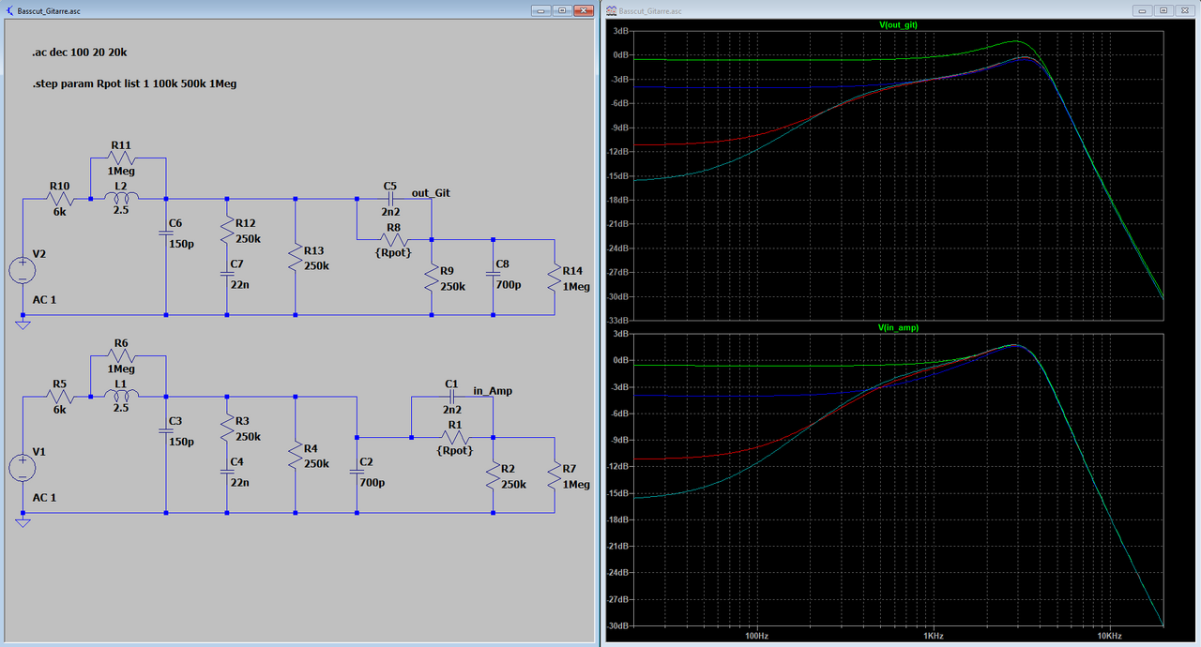Select the R9 resistor symbol
This screenshot has height=647, width=1201.
432,277
